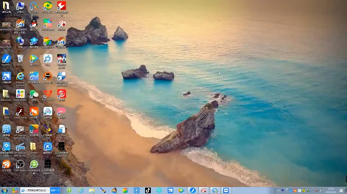347x194 pixels.
Task: Open TikTok from the taskbar
Action: pyautogui.click(x=148, y=191)
